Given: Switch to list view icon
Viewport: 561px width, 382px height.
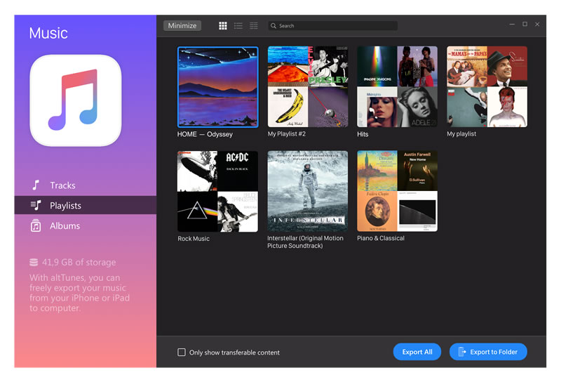Looking at the screenshot, I should click(238, 26).
